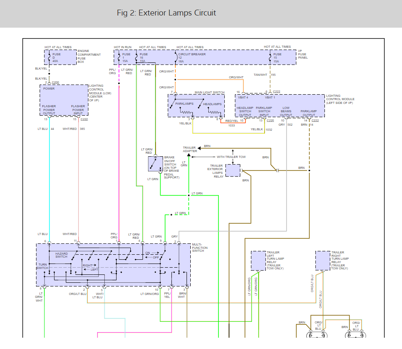402x349 pixels.
Task: Click circuit number '385'
Action: (82, 129)
